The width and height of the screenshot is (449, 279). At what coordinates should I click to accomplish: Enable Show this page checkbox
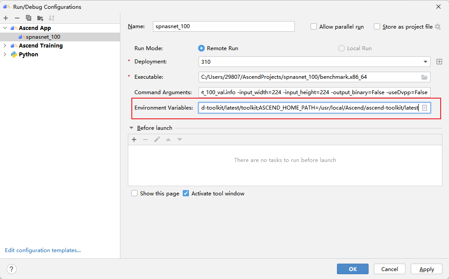pyautogui.click(x=134, y=193)
